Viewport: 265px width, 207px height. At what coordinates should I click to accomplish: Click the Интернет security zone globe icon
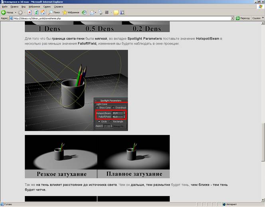224,205
